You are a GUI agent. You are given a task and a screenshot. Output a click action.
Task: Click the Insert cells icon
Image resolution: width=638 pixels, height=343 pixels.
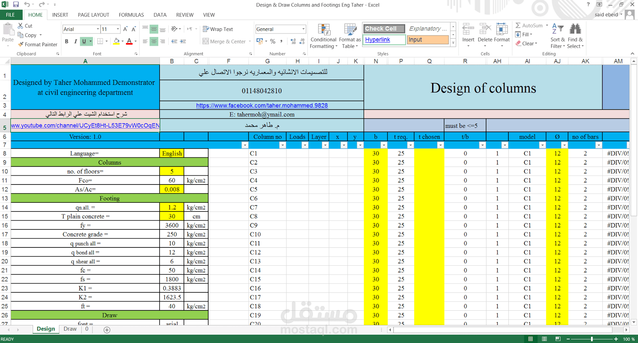468,29
